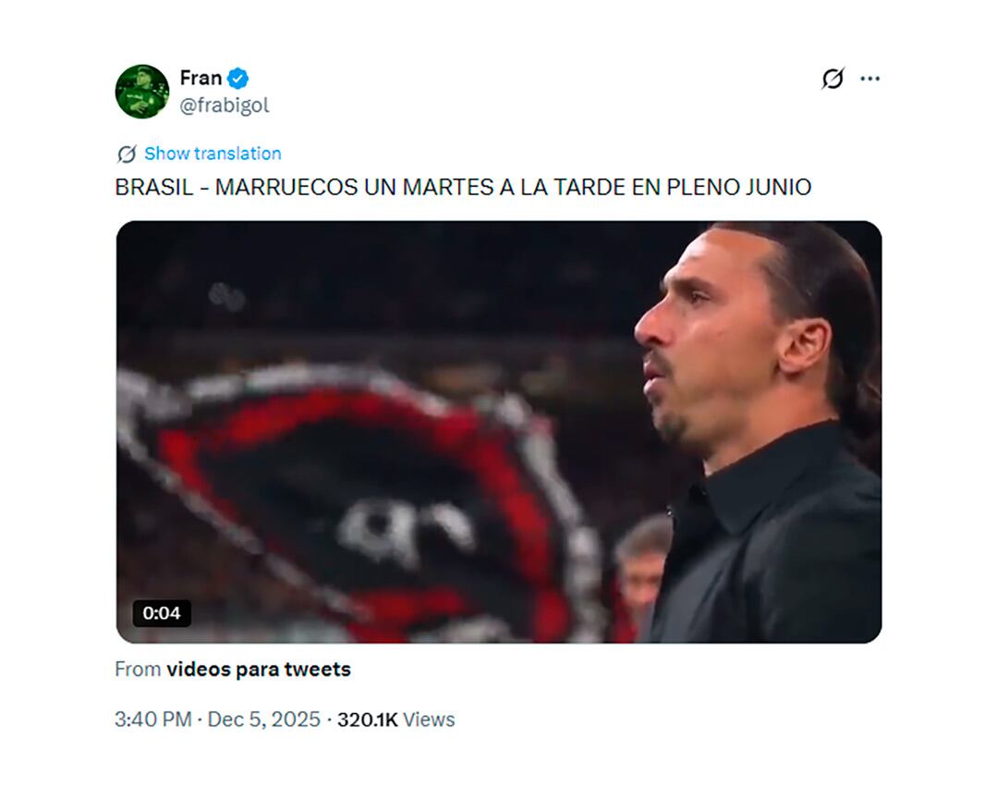Click the tweet text about BRASIL – MARRUECOS

[x=462, y=187]
